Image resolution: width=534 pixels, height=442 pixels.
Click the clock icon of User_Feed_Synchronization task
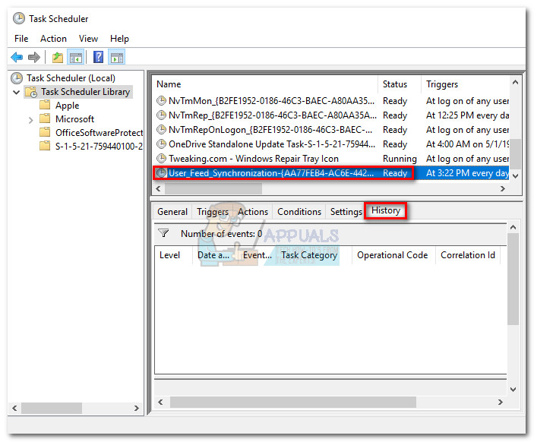click(x=161, y=173)
